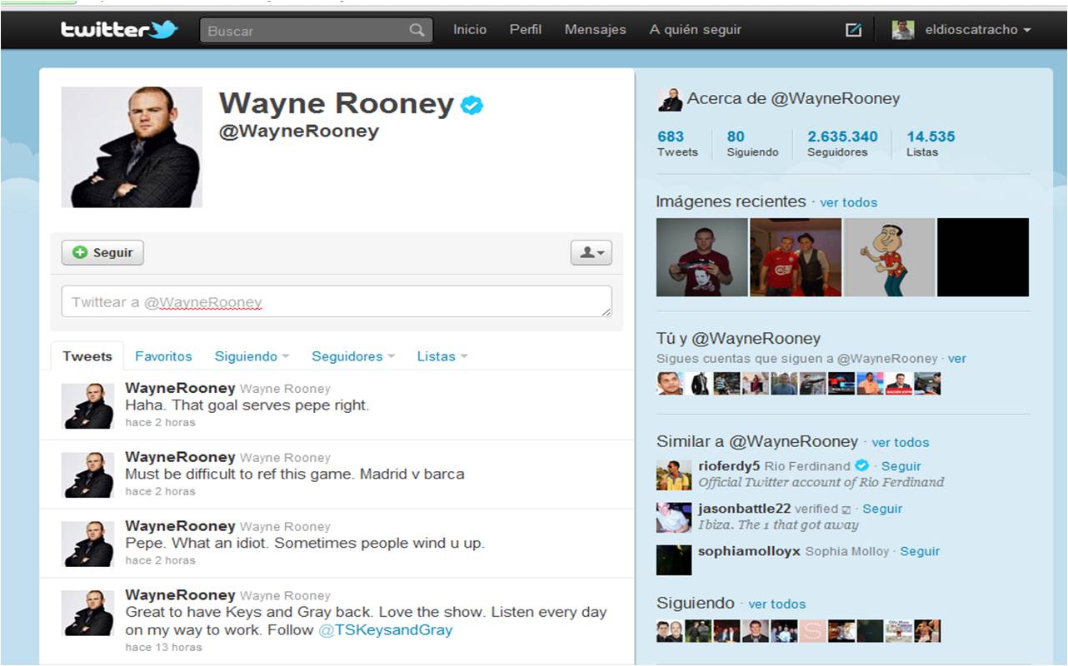The height and width of the screenshot is (666, 1068).
Task: Open Perfil in top navigation
Action: pos(526,30)
